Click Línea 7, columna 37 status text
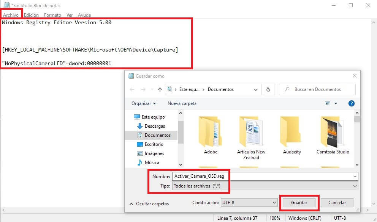The height and width of the screenshot is (222, 377). pos(237,218)
